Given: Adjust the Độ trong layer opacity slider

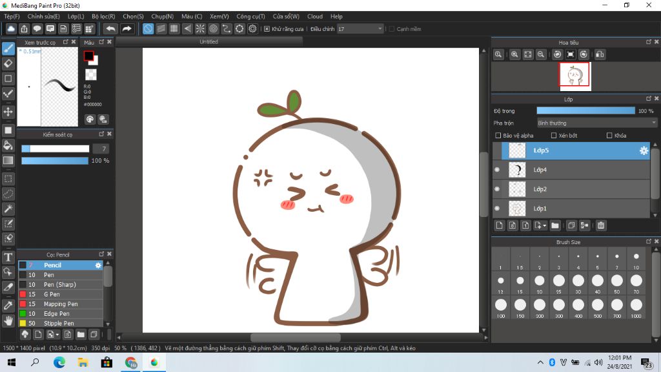Looking at the screenshot, I should 585,111.
